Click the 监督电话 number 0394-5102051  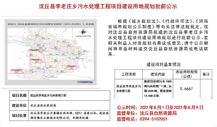[153, 119]
